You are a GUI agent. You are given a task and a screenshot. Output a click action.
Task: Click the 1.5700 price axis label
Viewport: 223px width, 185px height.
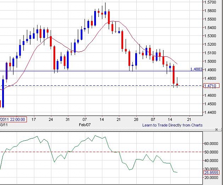[210, 2]
